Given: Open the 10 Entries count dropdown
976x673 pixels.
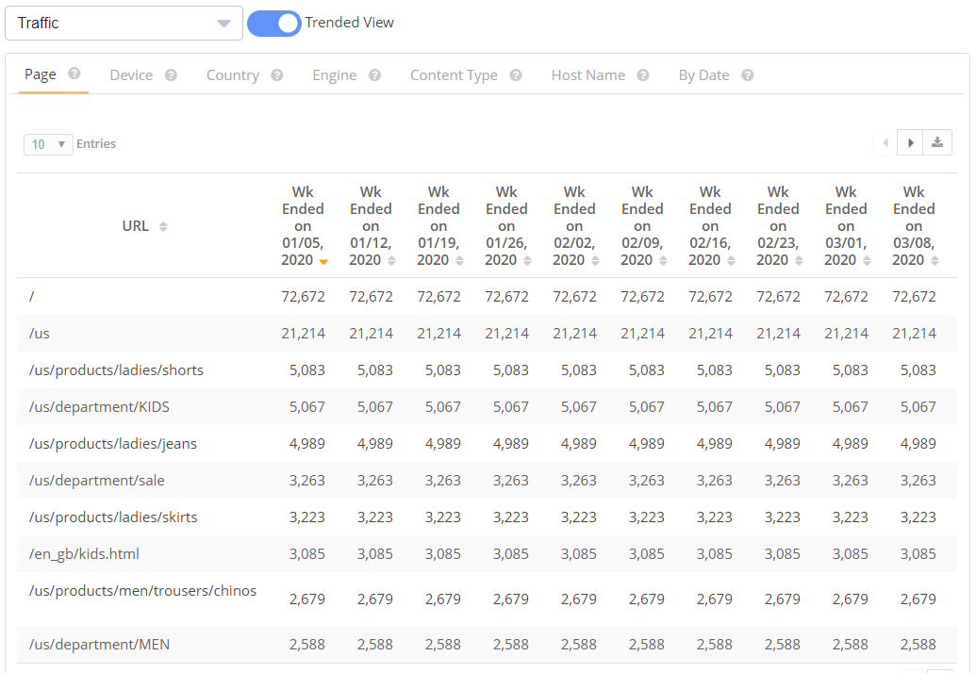Looking at the screenshot, I should click(48, 144).
